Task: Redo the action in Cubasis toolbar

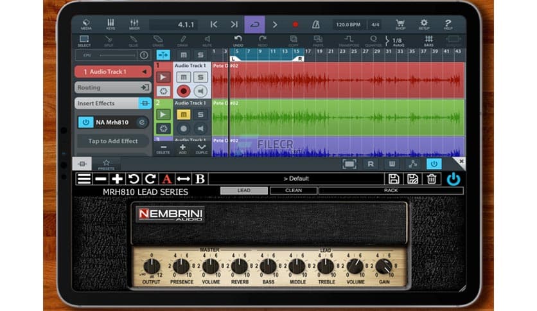Action: click(263, 41)
